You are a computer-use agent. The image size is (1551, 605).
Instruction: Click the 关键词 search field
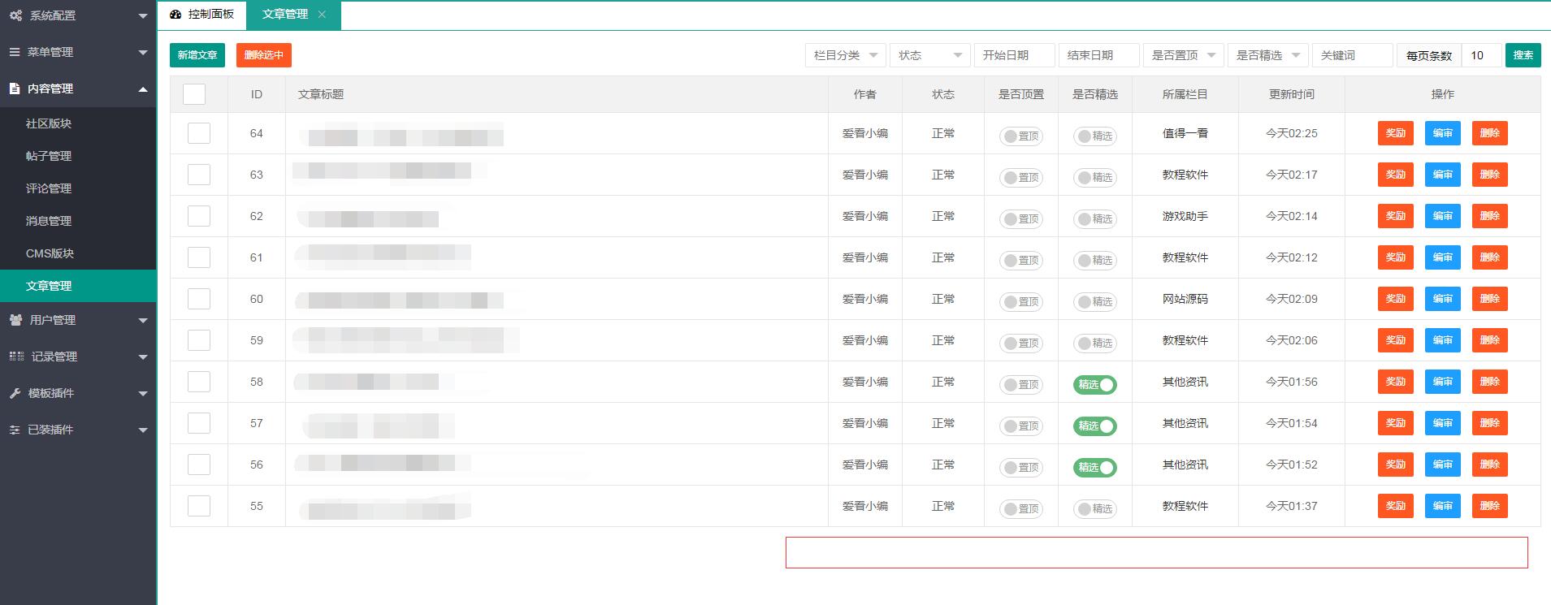point(1353,55)
